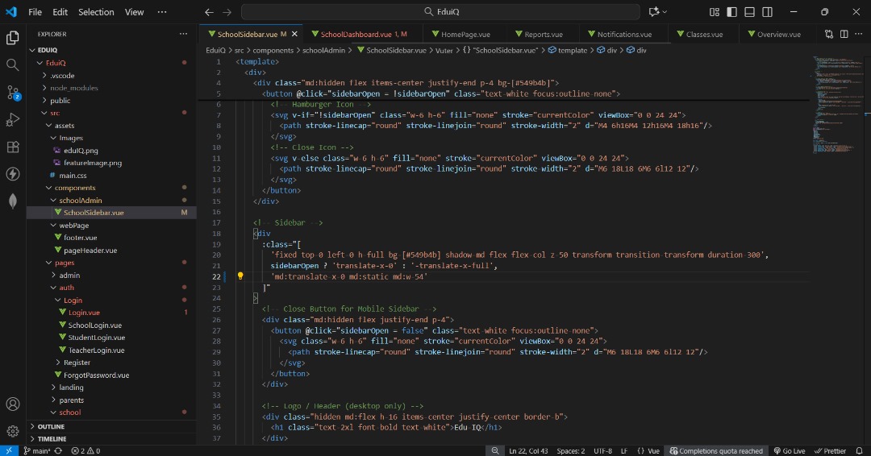The image size is (871, 456).
Task: Open the compare changes icon in editor toolbar
Action: click(x=829, y=34)
